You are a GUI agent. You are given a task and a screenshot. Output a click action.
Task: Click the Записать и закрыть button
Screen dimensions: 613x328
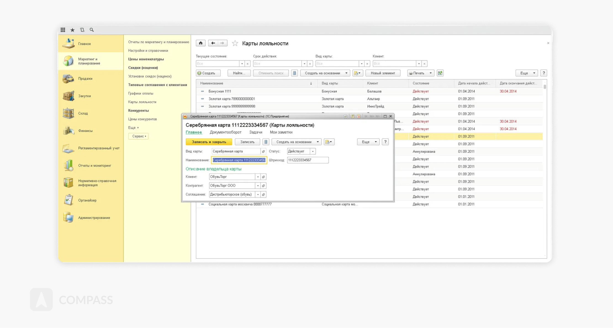coord(209,142)
